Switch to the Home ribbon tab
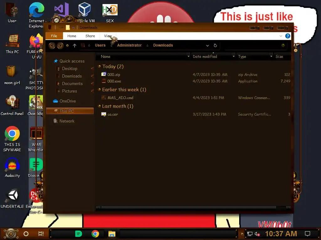Viewport: 321px width, 240px height. tap(72, 36)
